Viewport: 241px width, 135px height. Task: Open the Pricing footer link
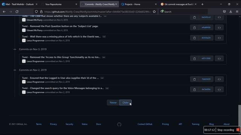pos(165,124)
